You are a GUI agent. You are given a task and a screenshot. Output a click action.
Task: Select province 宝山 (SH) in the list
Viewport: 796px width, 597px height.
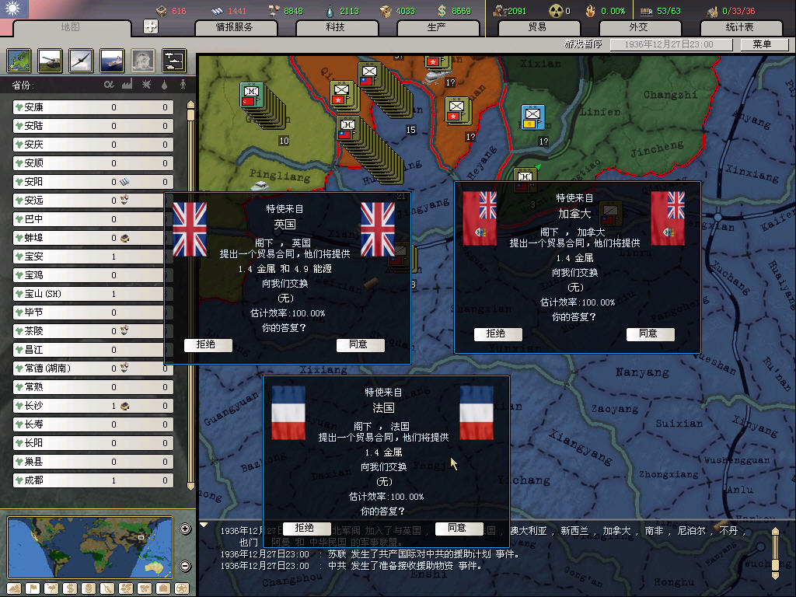[x=93, y=294]
